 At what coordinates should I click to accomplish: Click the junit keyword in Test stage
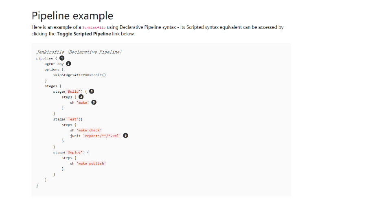[75, 135]
